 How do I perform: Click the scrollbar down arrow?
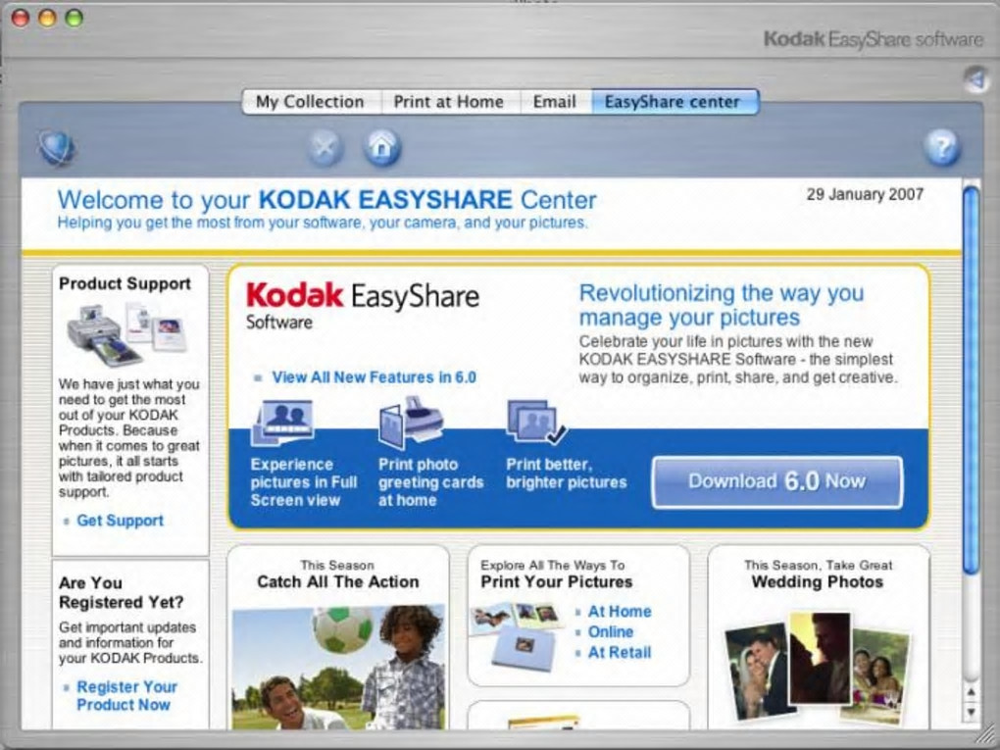(x=972, y=712)
